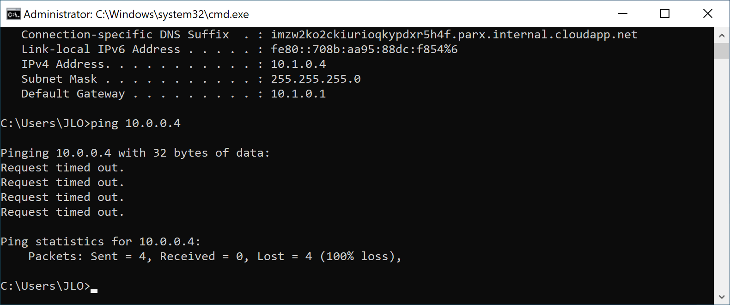Minimize the command prompt window

623,14
